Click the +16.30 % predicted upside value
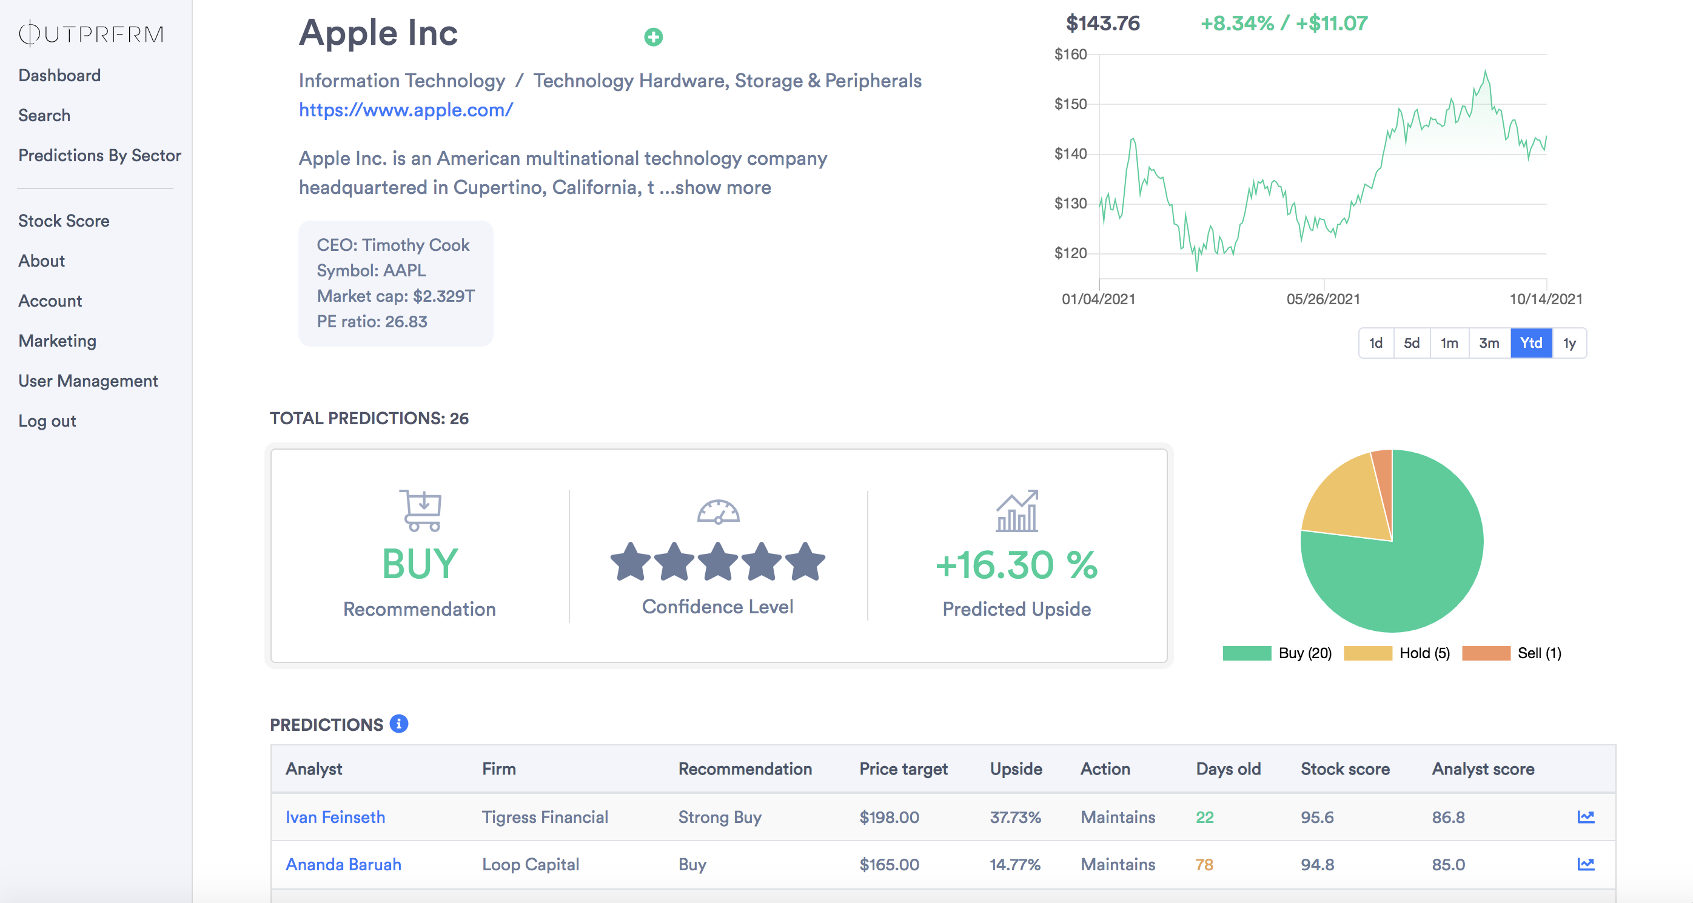This screenshot has width=1693, height=903. [1017, 565]
